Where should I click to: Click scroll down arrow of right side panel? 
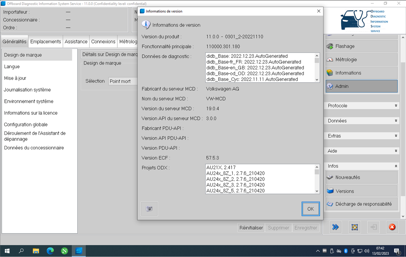[403, 217]
